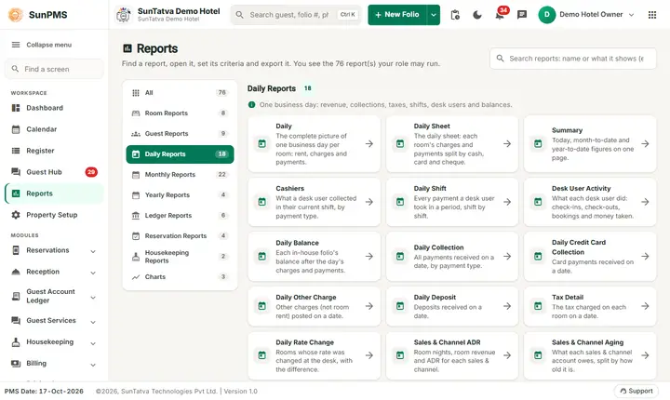Open the Desk User Activity report card
The width and height of the screenshot is (670, 400).
(x=590, y=202)
